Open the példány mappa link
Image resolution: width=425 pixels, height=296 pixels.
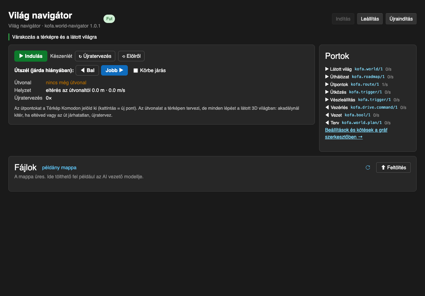[59, 168]
